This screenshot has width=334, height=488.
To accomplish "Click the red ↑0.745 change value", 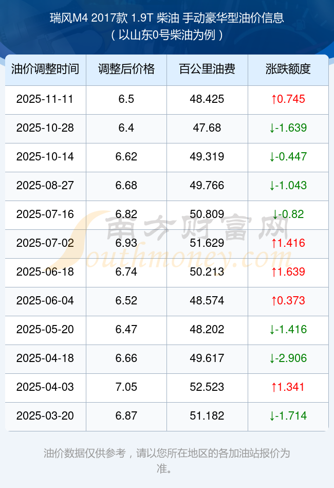I will tap(288, 99).
